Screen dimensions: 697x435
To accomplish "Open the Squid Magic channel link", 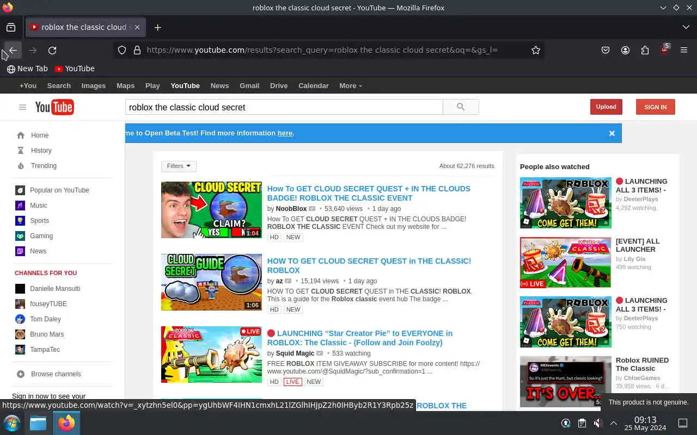I will pyautogui.click(x=295, y=353).
